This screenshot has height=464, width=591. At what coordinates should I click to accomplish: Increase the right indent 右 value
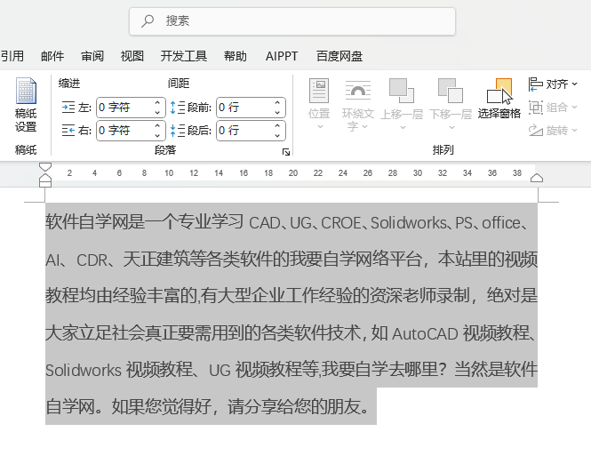point(157,125)
